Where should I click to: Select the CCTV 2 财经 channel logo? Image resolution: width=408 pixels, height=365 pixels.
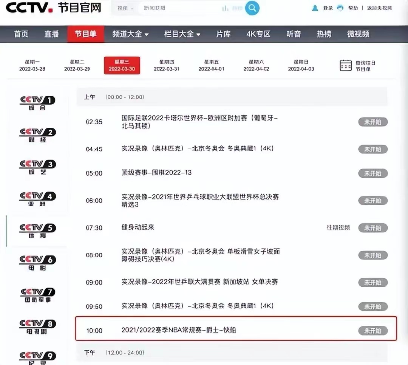[x=37, y=135]
